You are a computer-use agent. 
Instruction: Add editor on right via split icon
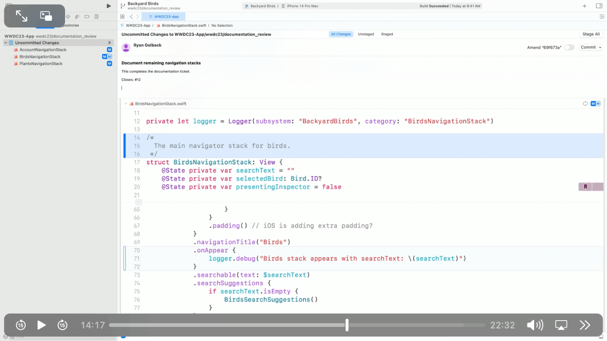tap(602, 16)
